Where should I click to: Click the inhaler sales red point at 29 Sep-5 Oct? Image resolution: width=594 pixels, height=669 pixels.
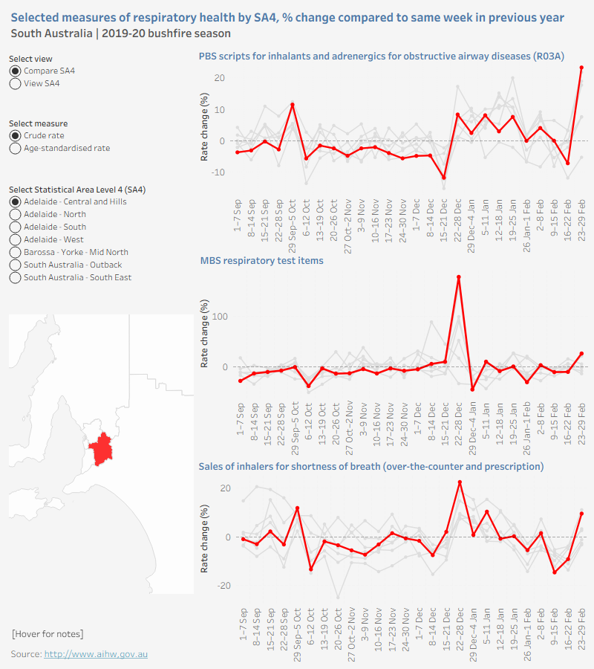click(298, 508)
